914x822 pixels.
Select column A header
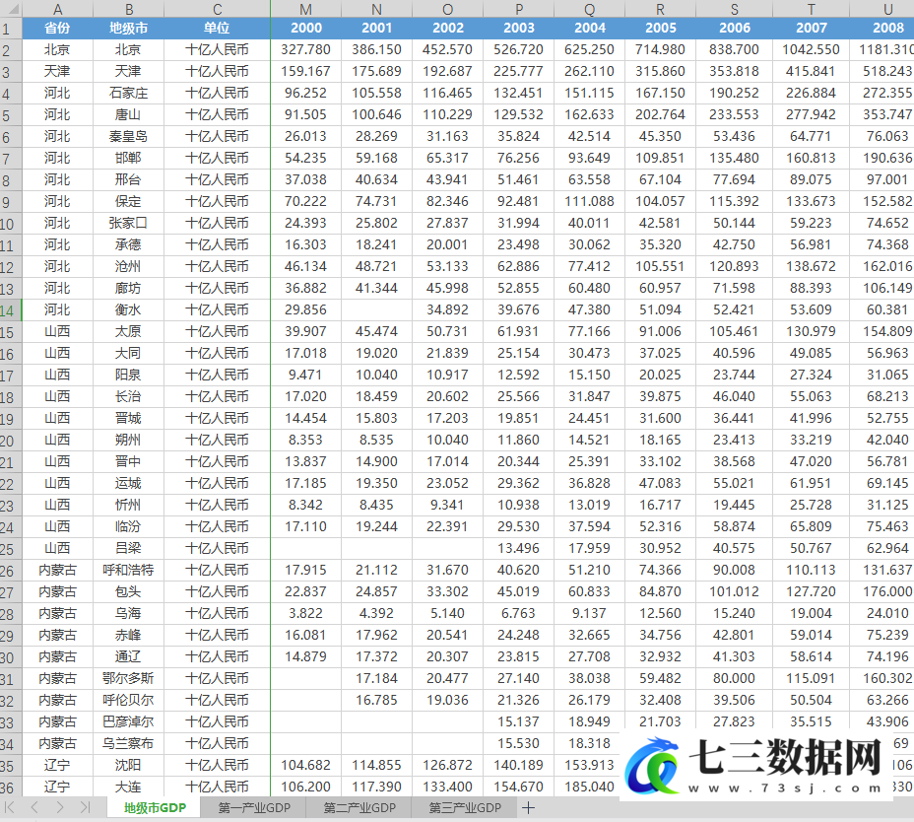tap(57, 9)
